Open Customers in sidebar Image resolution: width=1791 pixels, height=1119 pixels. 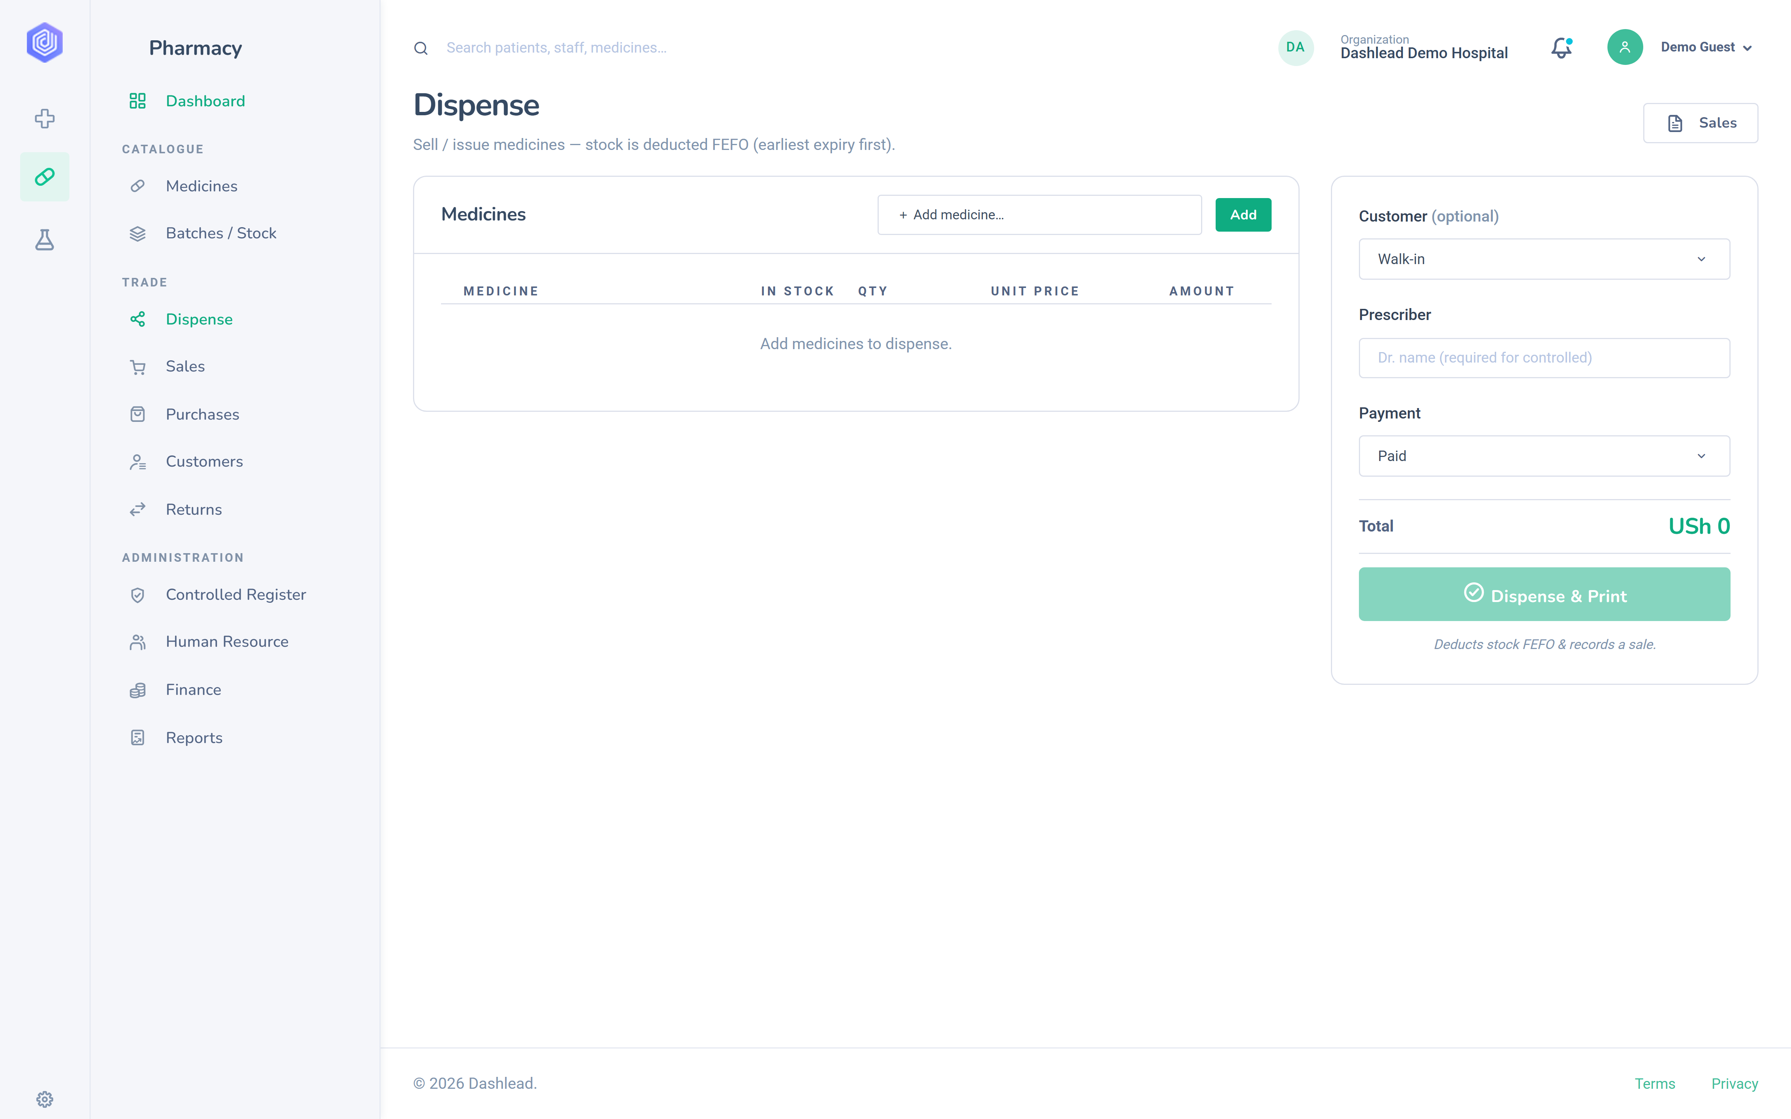pyautogui.click(x=204, y=462)
